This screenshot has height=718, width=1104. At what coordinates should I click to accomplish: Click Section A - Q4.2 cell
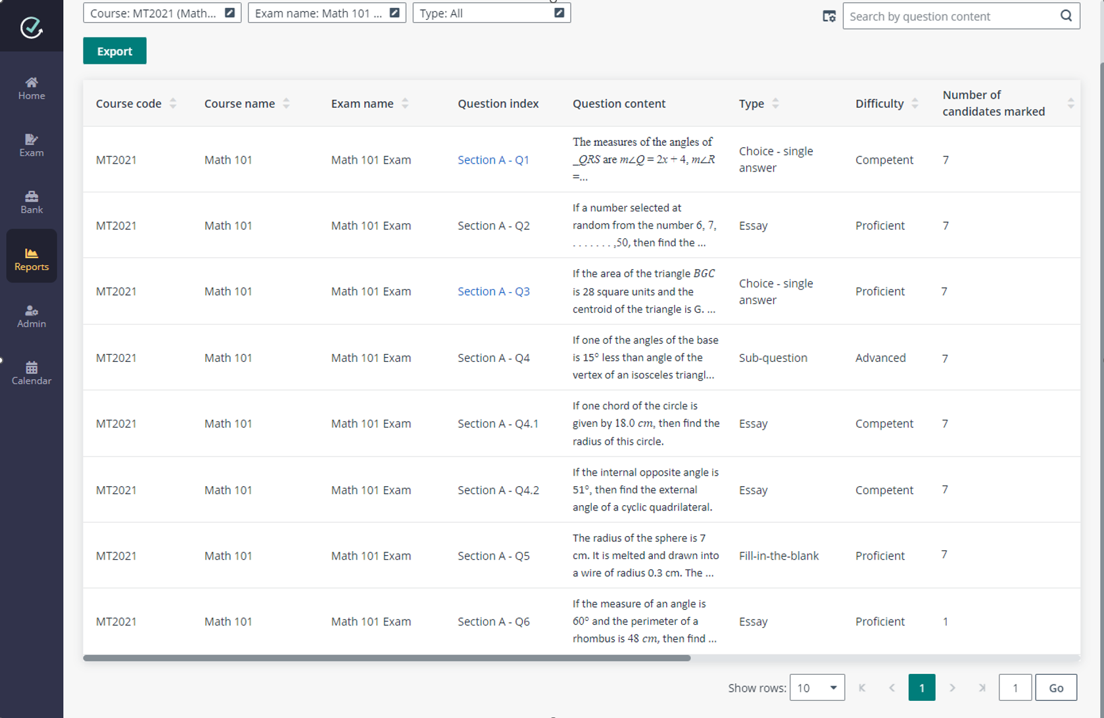(498, 490)
